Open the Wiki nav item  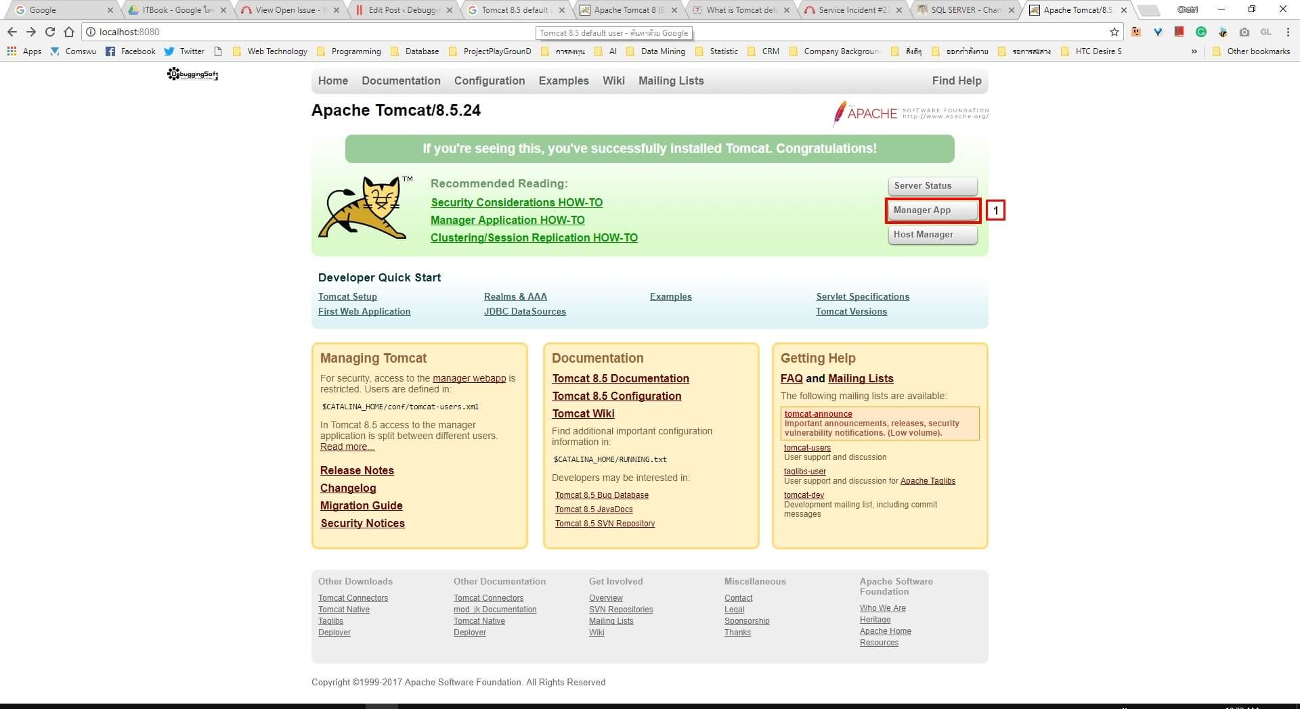613,81
